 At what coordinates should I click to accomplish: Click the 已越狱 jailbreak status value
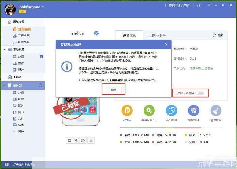point(194,49)
